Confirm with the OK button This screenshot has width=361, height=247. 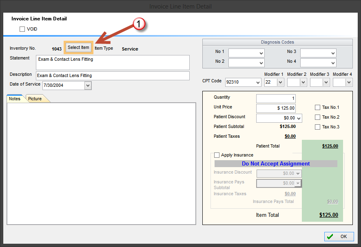pos(339,236)
